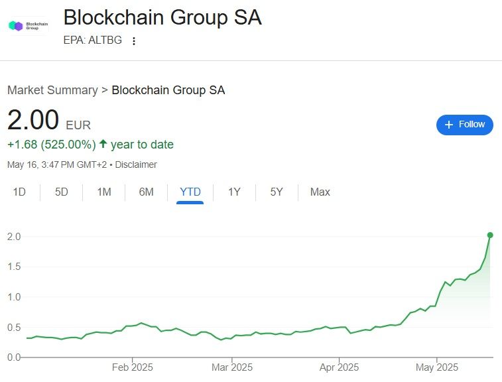Show the 1M price chart
The image size is (502, 382).
[104, 192]
